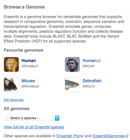Click external link icon beside Human GRCh37
Screen dimensions: 130x140
coord(99,61)
